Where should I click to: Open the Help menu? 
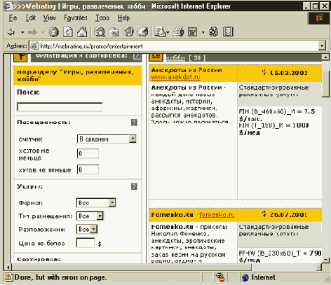click(x=123, y=18)
